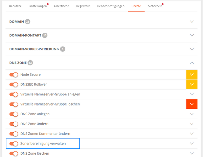Screen dimensions: 203x157
Task: Toggle the DNS Zone anlegen switch
Action: (14, 114)
